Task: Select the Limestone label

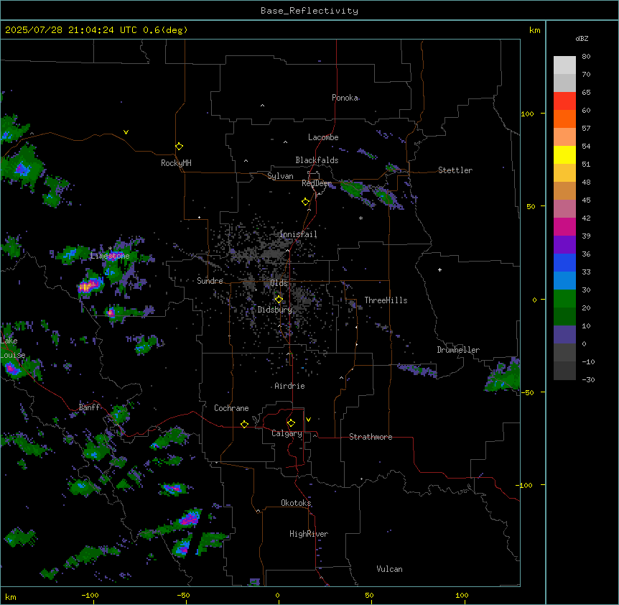Action: click(x=110, y=256)
